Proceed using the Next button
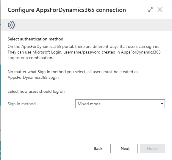Screen dimensions: 172x160 125,148
